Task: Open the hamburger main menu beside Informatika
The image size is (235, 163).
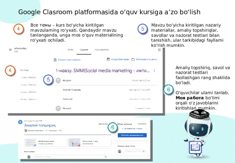Action: coord(10,50)
